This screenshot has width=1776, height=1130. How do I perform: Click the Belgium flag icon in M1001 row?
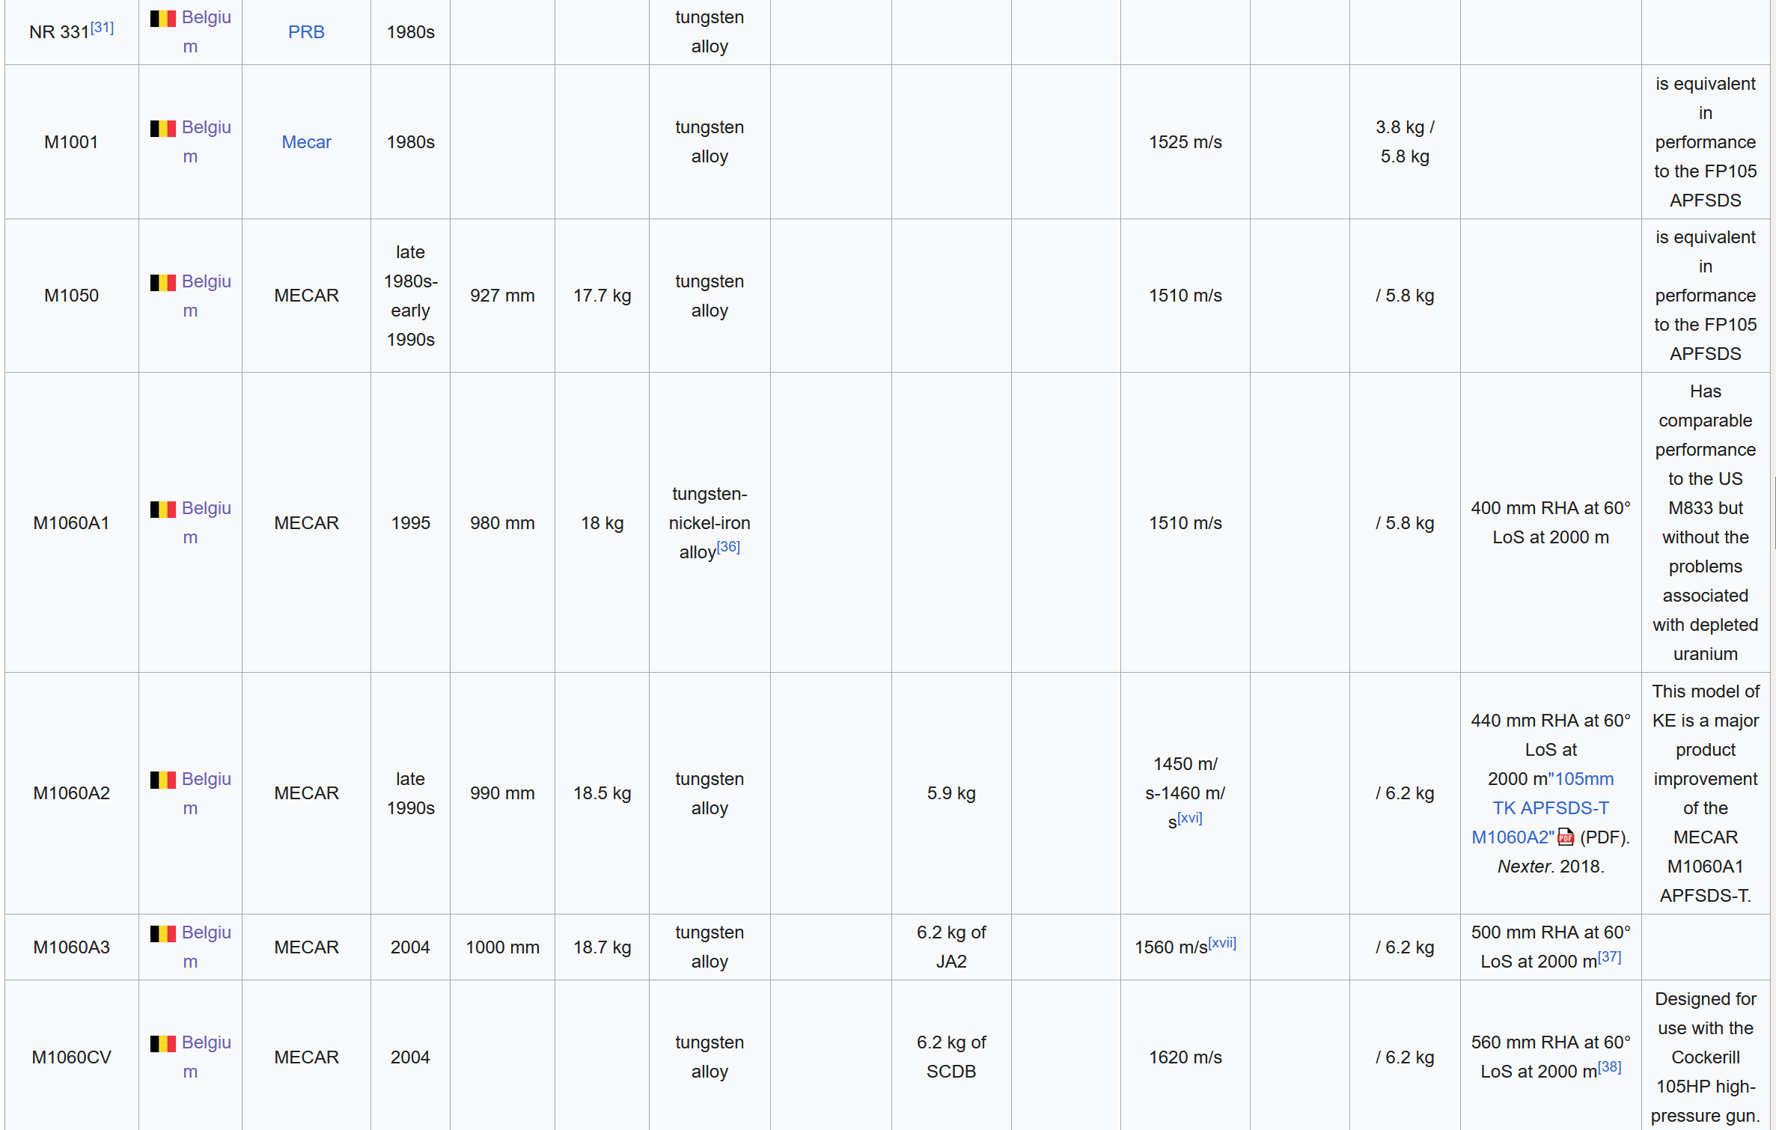coord(162,128)
